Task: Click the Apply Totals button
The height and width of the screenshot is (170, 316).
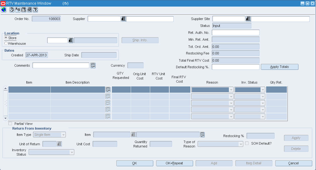Action: [280, 67]
